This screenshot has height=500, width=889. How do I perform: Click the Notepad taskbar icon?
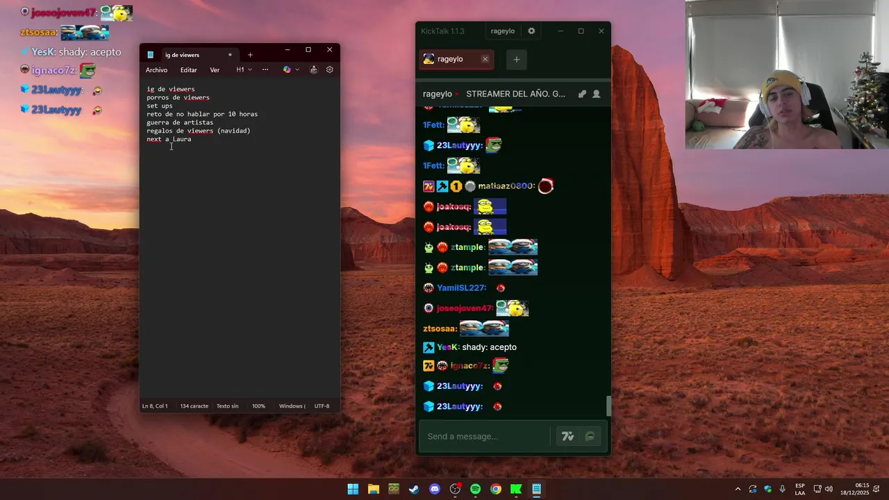[536, 489]
